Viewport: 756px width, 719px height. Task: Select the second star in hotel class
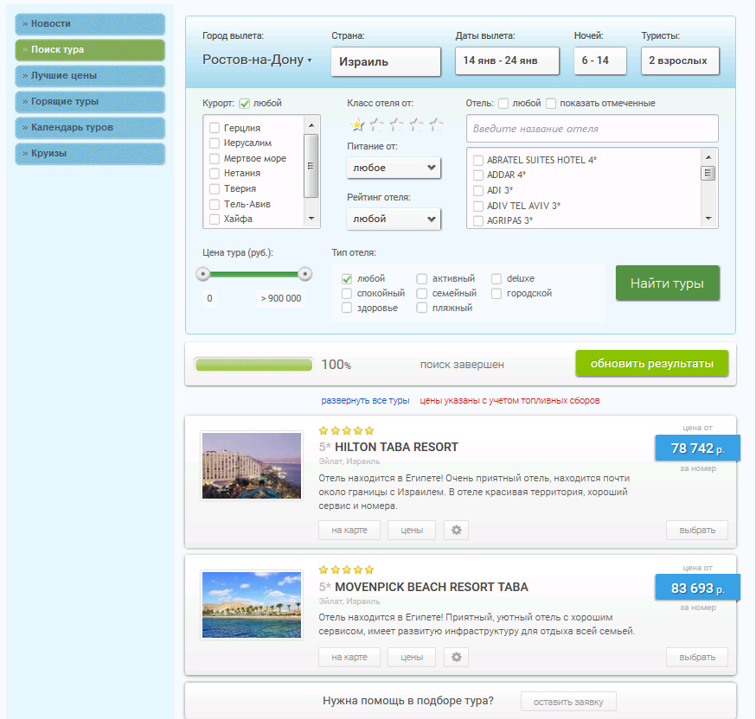tap(377, 124)
